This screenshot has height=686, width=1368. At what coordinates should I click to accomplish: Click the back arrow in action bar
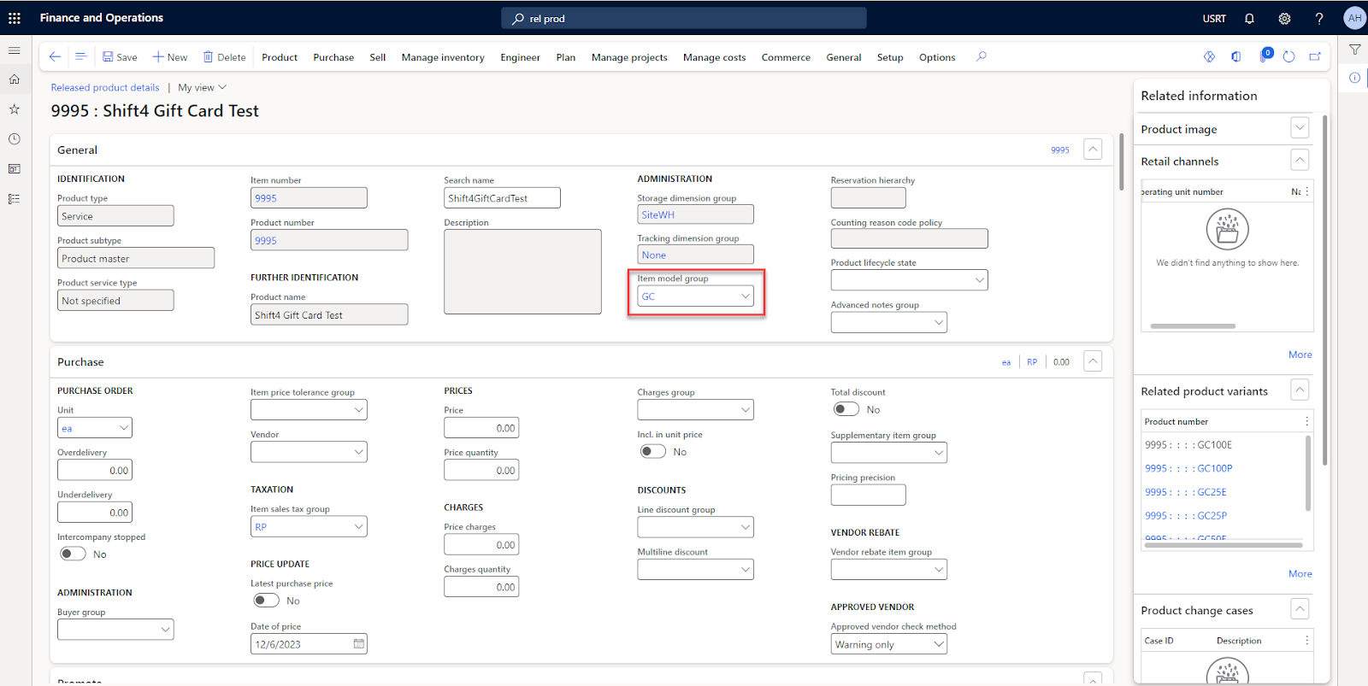[x=55, y=56]
